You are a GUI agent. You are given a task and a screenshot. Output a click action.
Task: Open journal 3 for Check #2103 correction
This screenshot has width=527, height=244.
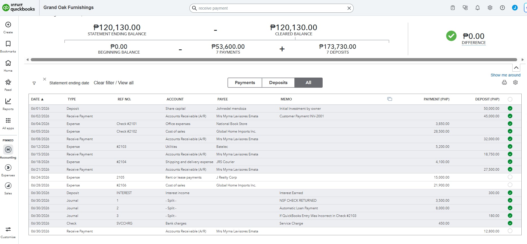coord(275,216)
